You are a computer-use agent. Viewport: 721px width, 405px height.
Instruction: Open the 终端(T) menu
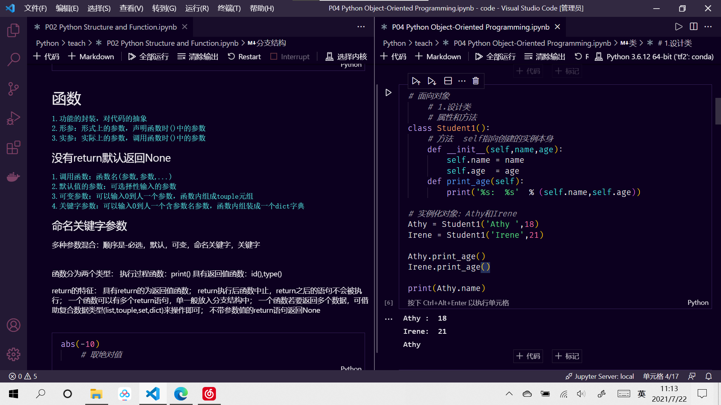[x=229, y=8]
